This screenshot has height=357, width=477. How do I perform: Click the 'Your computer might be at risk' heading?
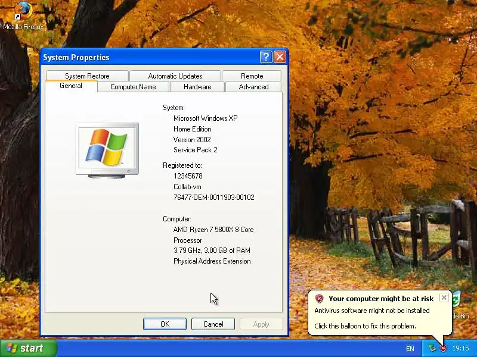coord(381,299)
